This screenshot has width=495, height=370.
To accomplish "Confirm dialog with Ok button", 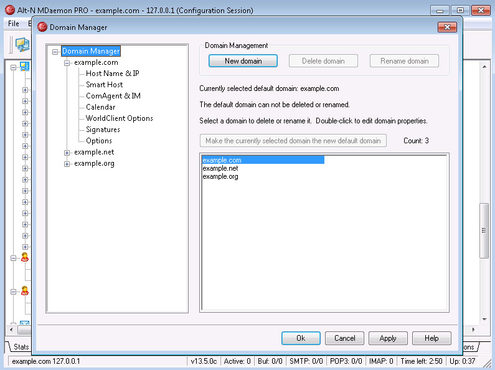I will tap(301, 338).
